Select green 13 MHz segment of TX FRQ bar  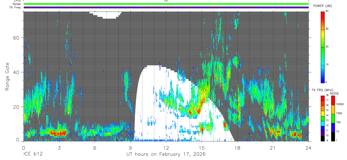(323, 119)
